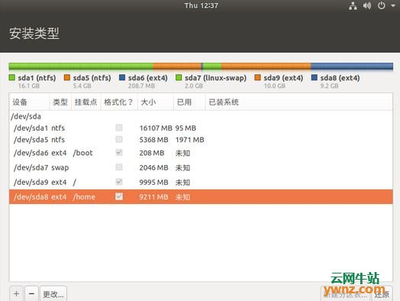The height and width of the screenshot is (301, 400).
Task: Open the network status icon in top bar
Action: tap(353, 6)
